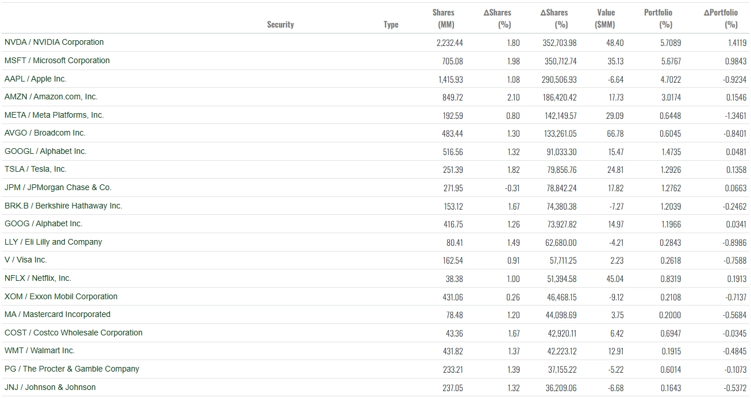Select JPMorgan share change -0.31
The width and height of the screenshot is (751, 398).
[512, 188]
